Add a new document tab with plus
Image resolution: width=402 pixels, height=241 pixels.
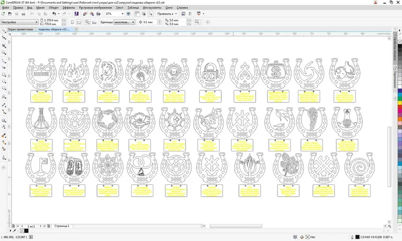pyautogui.click(x=76, y=29)
